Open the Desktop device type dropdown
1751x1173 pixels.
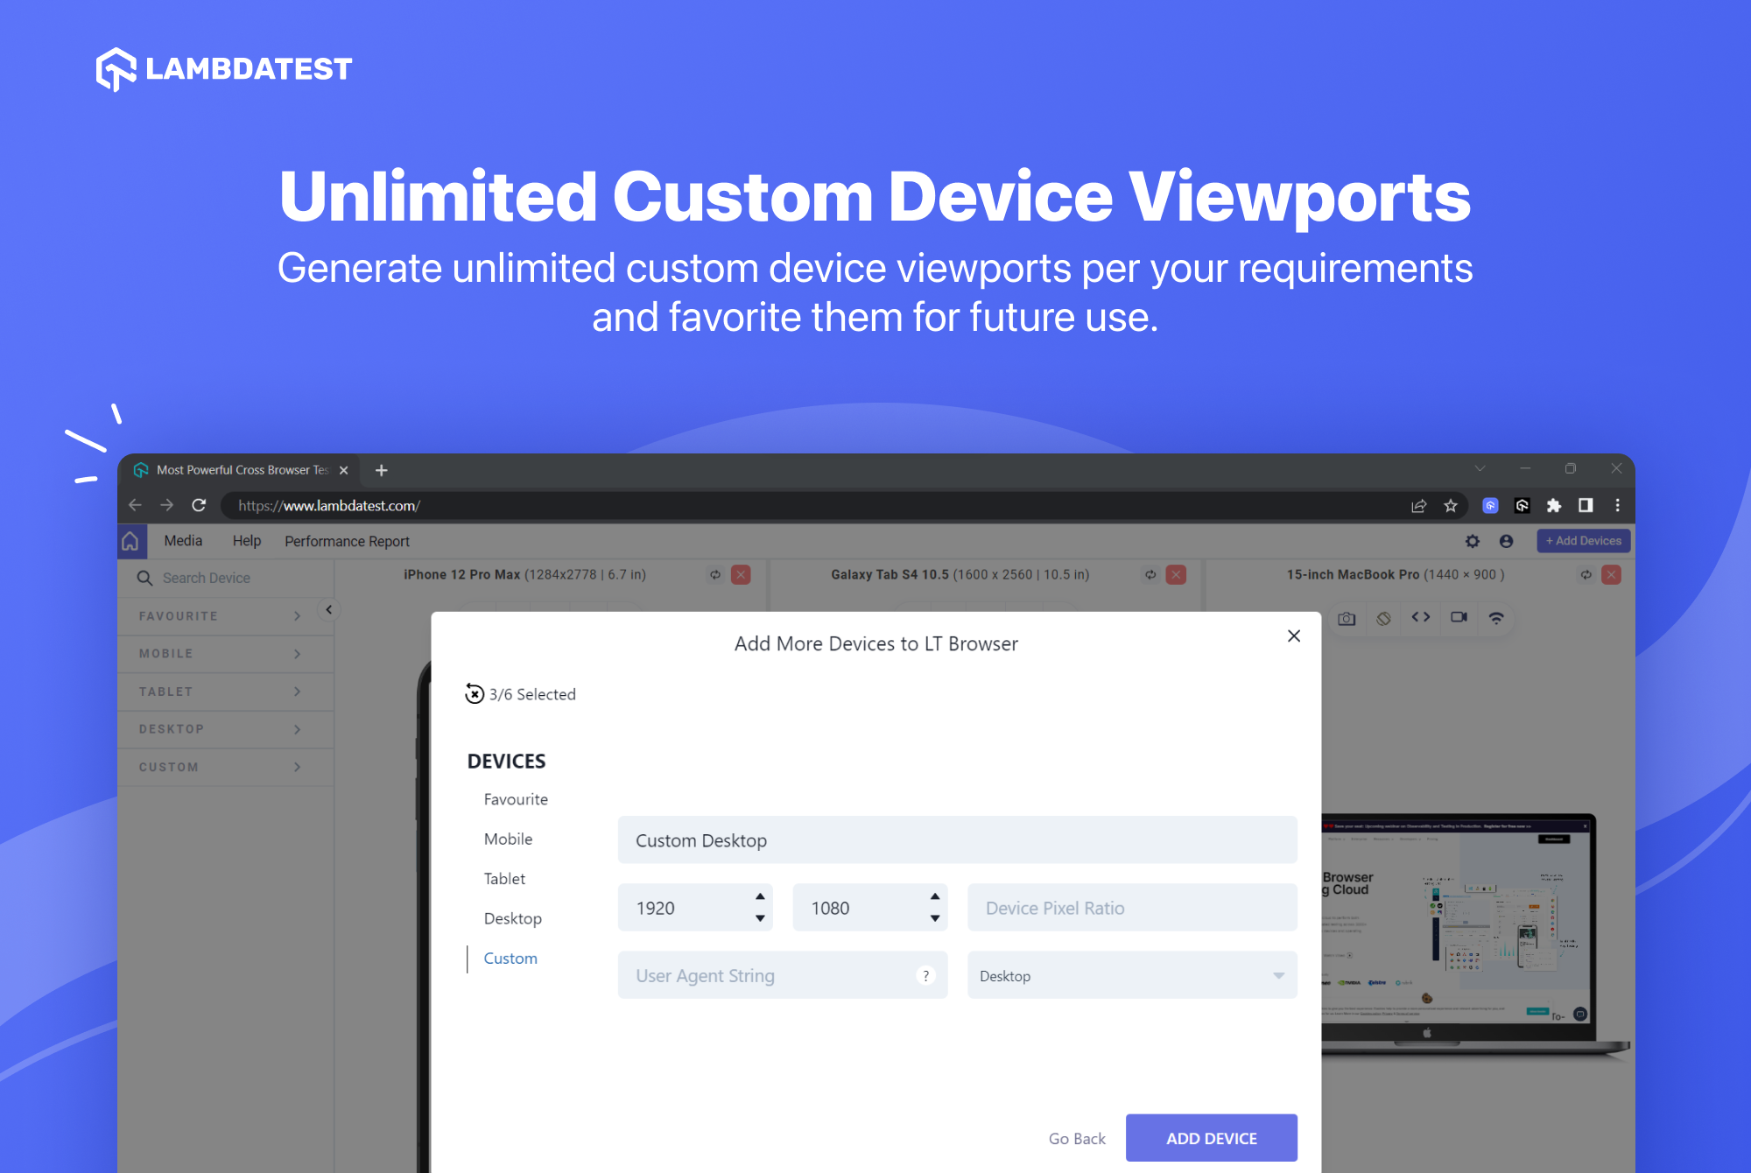click(1132, 975)
